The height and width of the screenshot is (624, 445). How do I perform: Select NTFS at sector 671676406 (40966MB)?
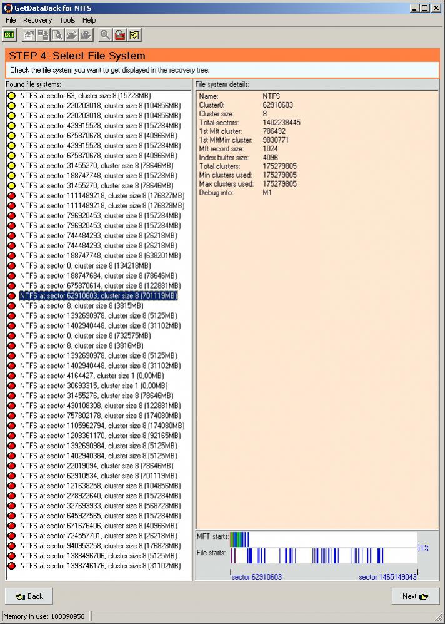[99, 526]
